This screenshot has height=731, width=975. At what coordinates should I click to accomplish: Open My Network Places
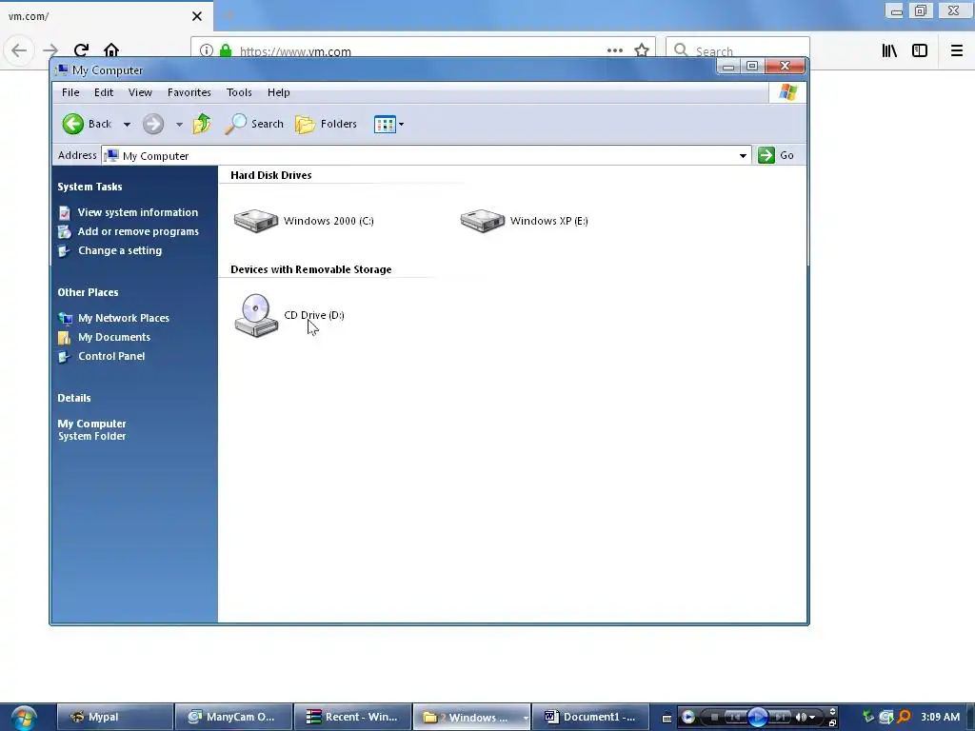(123, 318)
